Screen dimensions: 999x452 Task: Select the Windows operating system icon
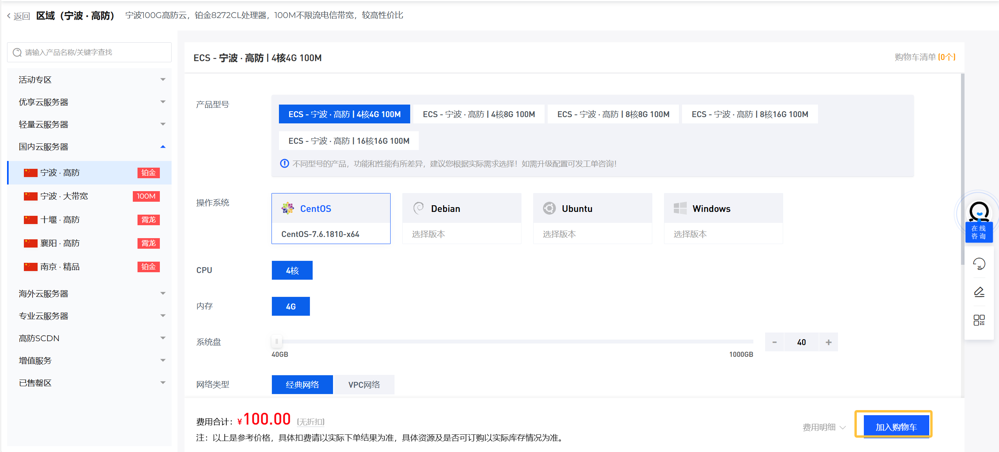(680, 208)
